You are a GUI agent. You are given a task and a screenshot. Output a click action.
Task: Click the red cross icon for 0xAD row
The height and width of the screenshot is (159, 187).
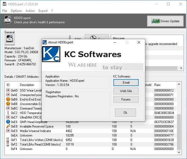coord(8,90)
